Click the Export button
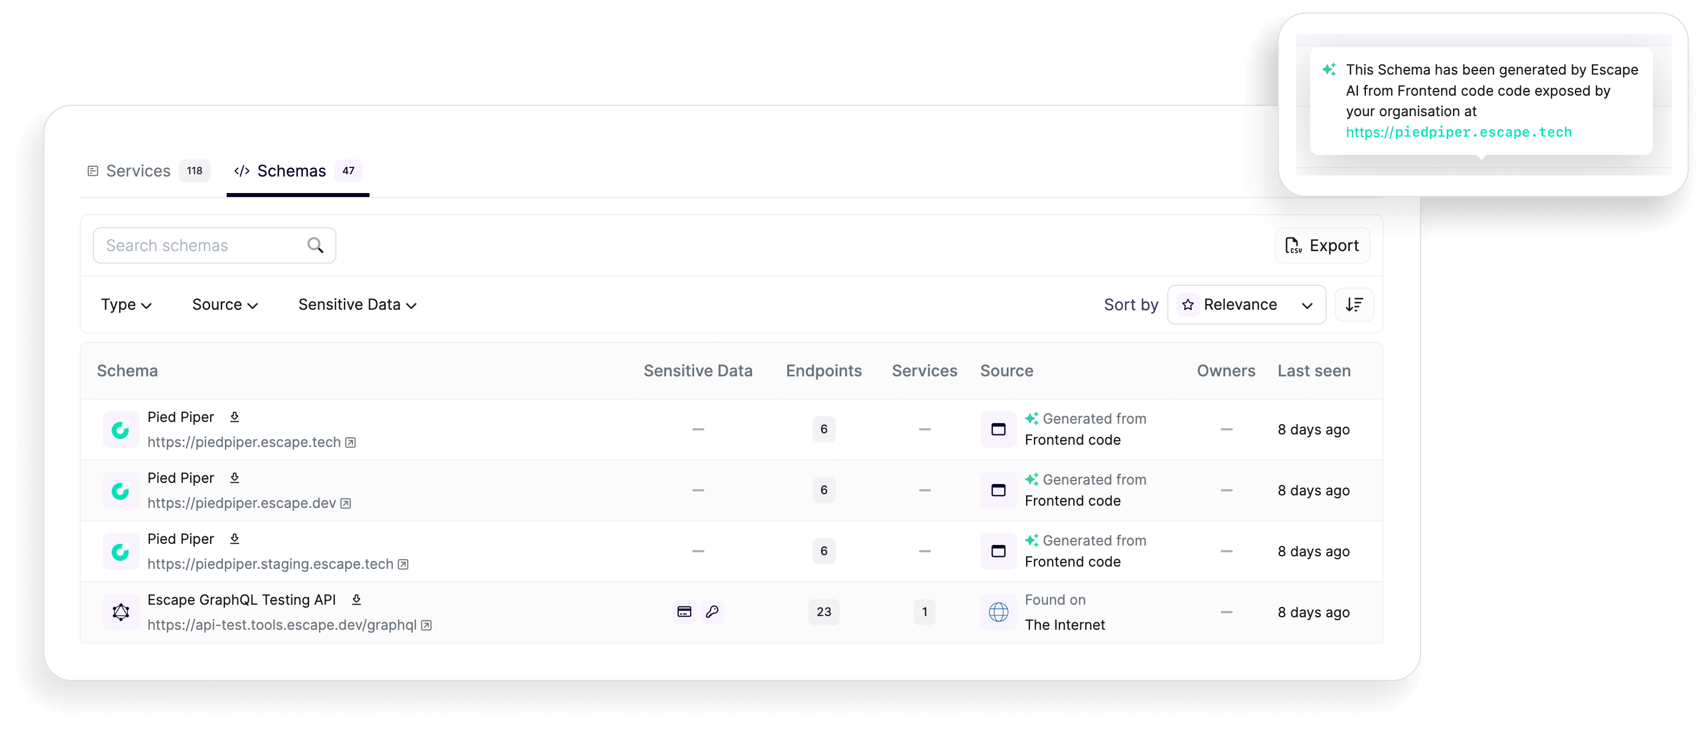The width and height of the screenshot is (1707, 730). (1322, 245)
